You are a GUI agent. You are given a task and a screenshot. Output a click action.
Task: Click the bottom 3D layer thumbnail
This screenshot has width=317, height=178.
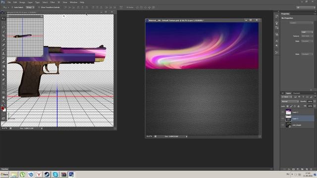click(x=288, y=125)
